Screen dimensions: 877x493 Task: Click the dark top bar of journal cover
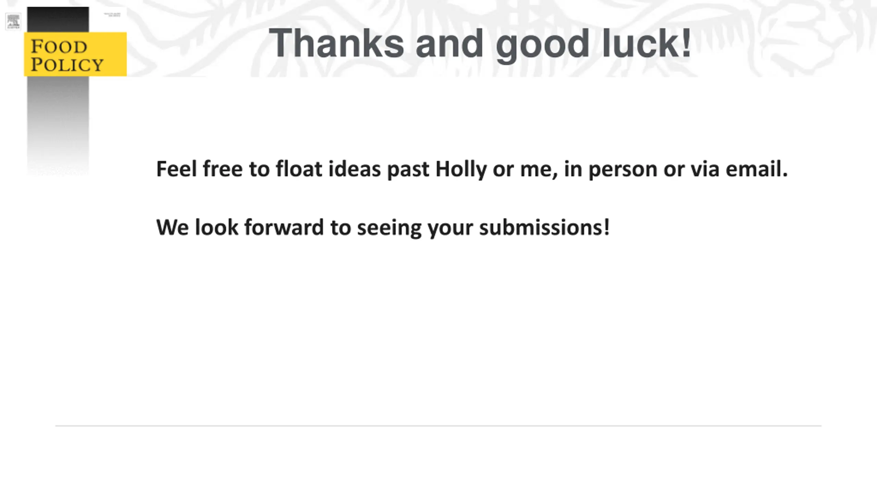pos(58,20)
